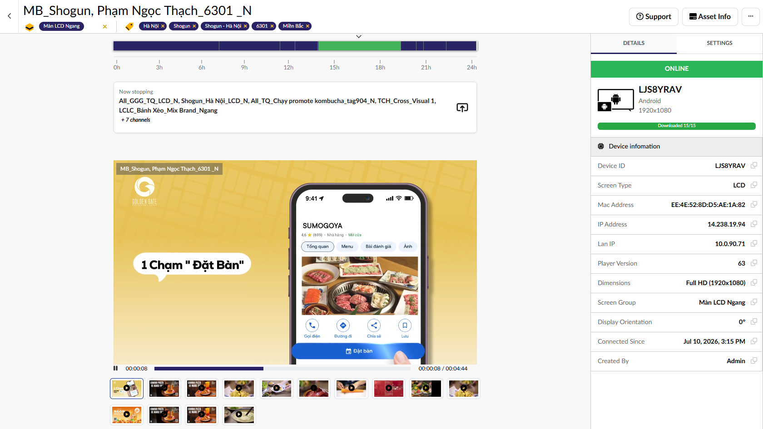The height and width of the screenshot is (429, 763).
Task: Copy the Device ID value
Action: point(754,165)
